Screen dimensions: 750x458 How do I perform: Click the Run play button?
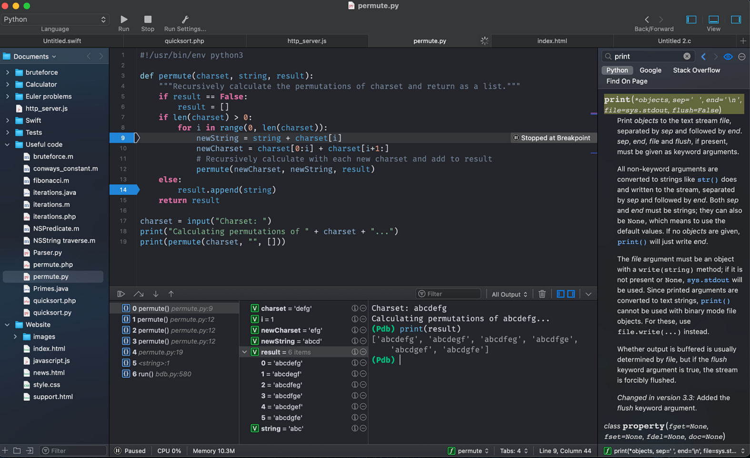[x=124, y=20]
